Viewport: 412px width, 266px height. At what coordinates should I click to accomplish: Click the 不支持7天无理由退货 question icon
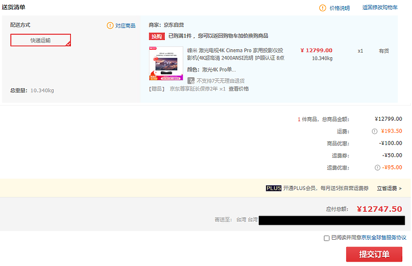[x=191, y=80]
